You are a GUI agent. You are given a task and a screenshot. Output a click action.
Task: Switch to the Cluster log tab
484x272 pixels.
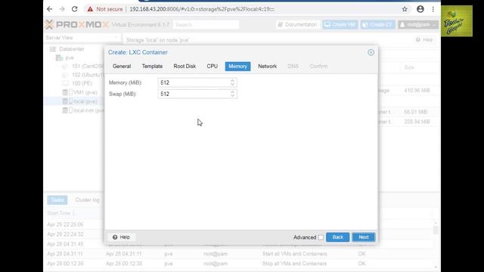pyautogui.click(x=88, y=199)
